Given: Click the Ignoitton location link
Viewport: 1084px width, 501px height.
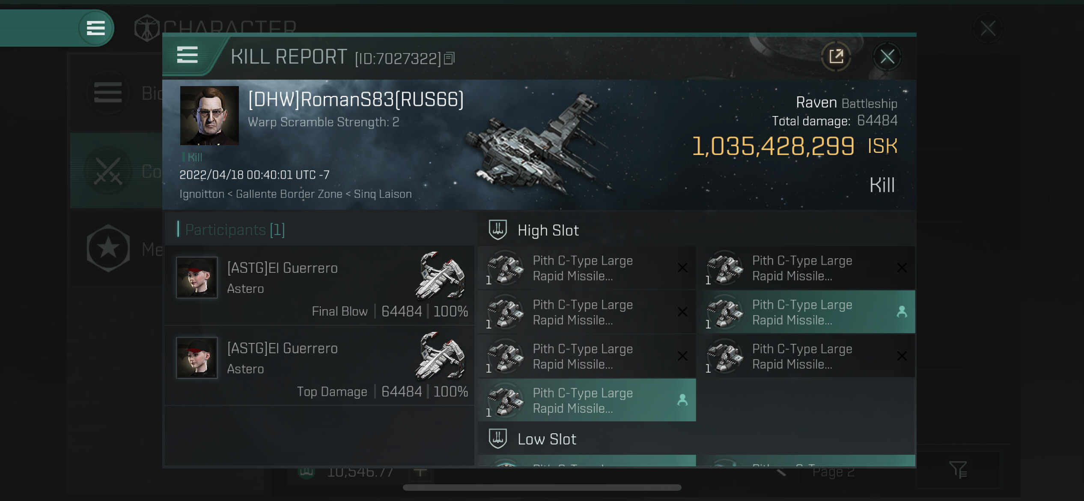Looking at the screenshot, I should pyautogui.click(x=202, y=194).
